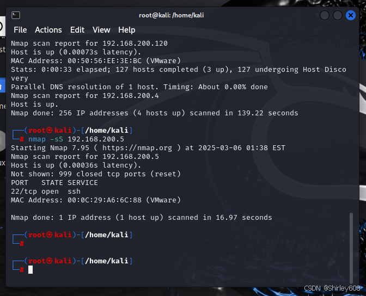Click 'Host is up (0.00073s latency)' line

pos(76,52)
